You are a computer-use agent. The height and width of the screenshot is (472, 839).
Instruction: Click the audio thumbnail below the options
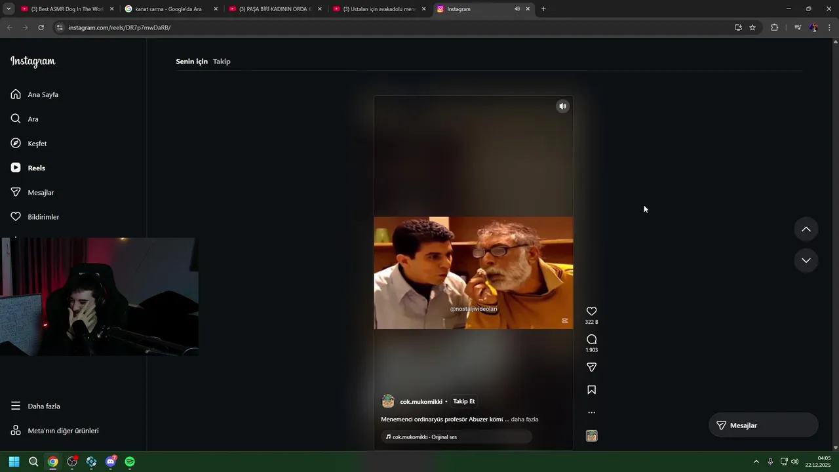591,436
